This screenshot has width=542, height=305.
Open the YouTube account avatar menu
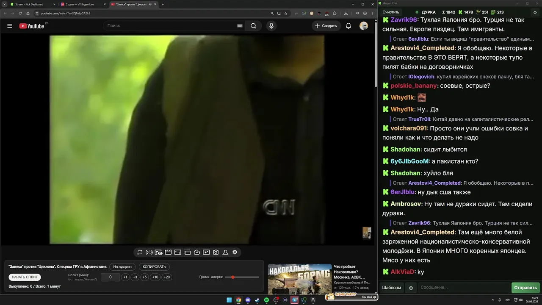(x=364, y=26)
